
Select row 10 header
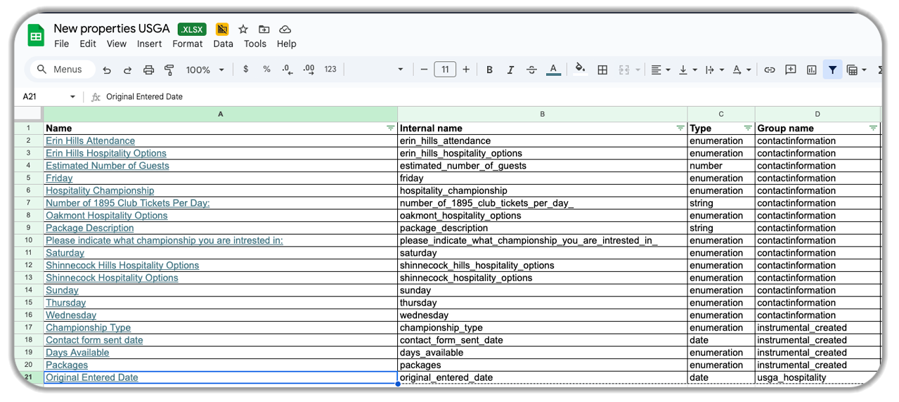pyautogui.click(x=29, y=240)
